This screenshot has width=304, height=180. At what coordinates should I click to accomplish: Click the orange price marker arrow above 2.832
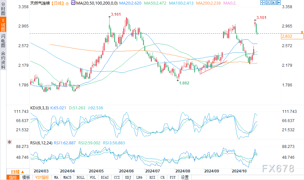pyautogui.click(x=302, y=32)
